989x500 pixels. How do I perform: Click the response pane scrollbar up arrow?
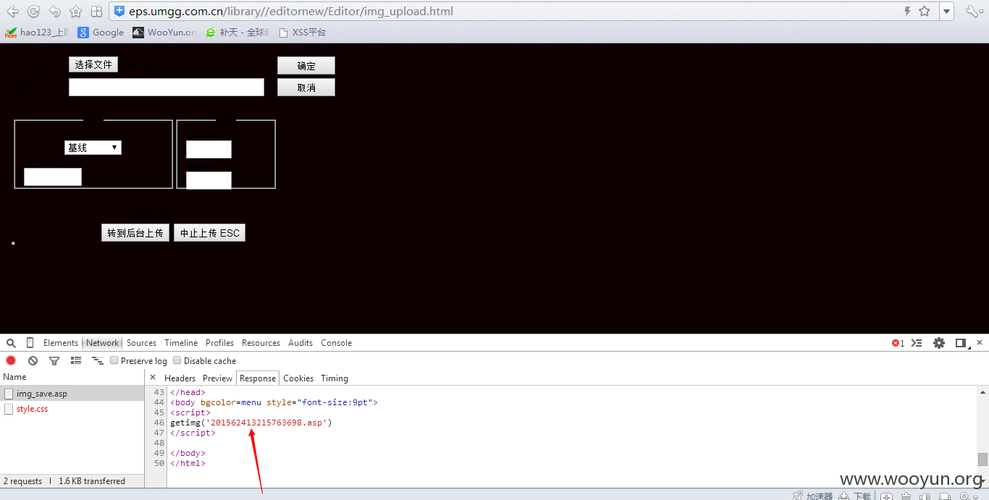982,391
